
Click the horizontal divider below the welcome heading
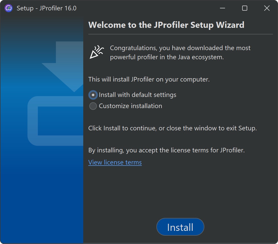point(180,34)
